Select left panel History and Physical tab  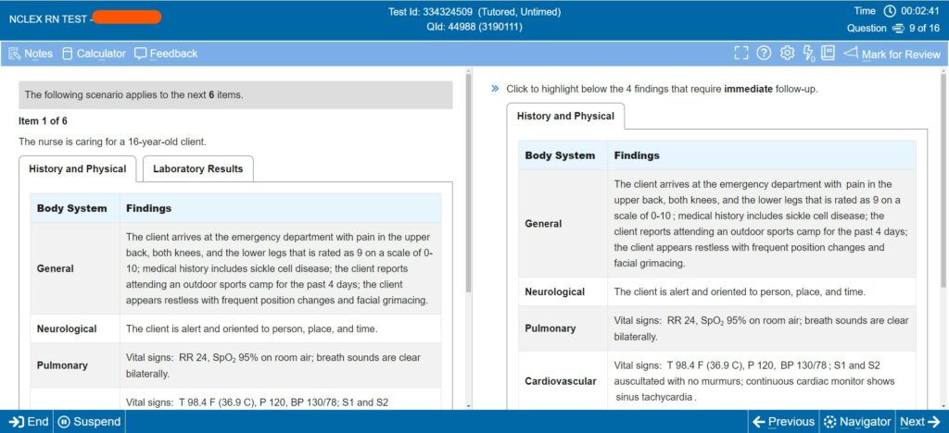pyautogui.click(x=78, y=169)
